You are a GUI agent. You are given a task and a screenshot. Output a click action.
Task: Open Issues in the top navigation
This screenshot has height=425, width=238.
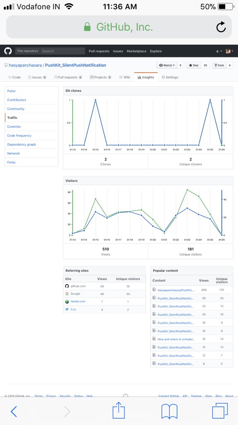(118, 51)
